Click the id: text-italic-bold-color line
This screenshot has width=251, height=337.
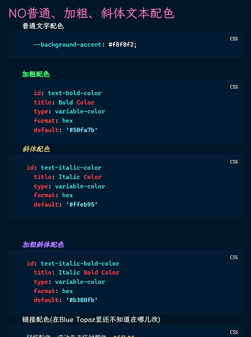tap(73, 263)
